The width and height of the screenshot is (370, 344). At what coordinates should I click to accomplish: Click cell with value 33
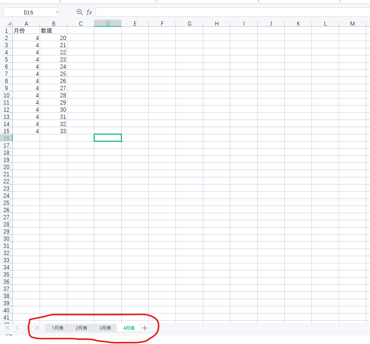point(54,131)
